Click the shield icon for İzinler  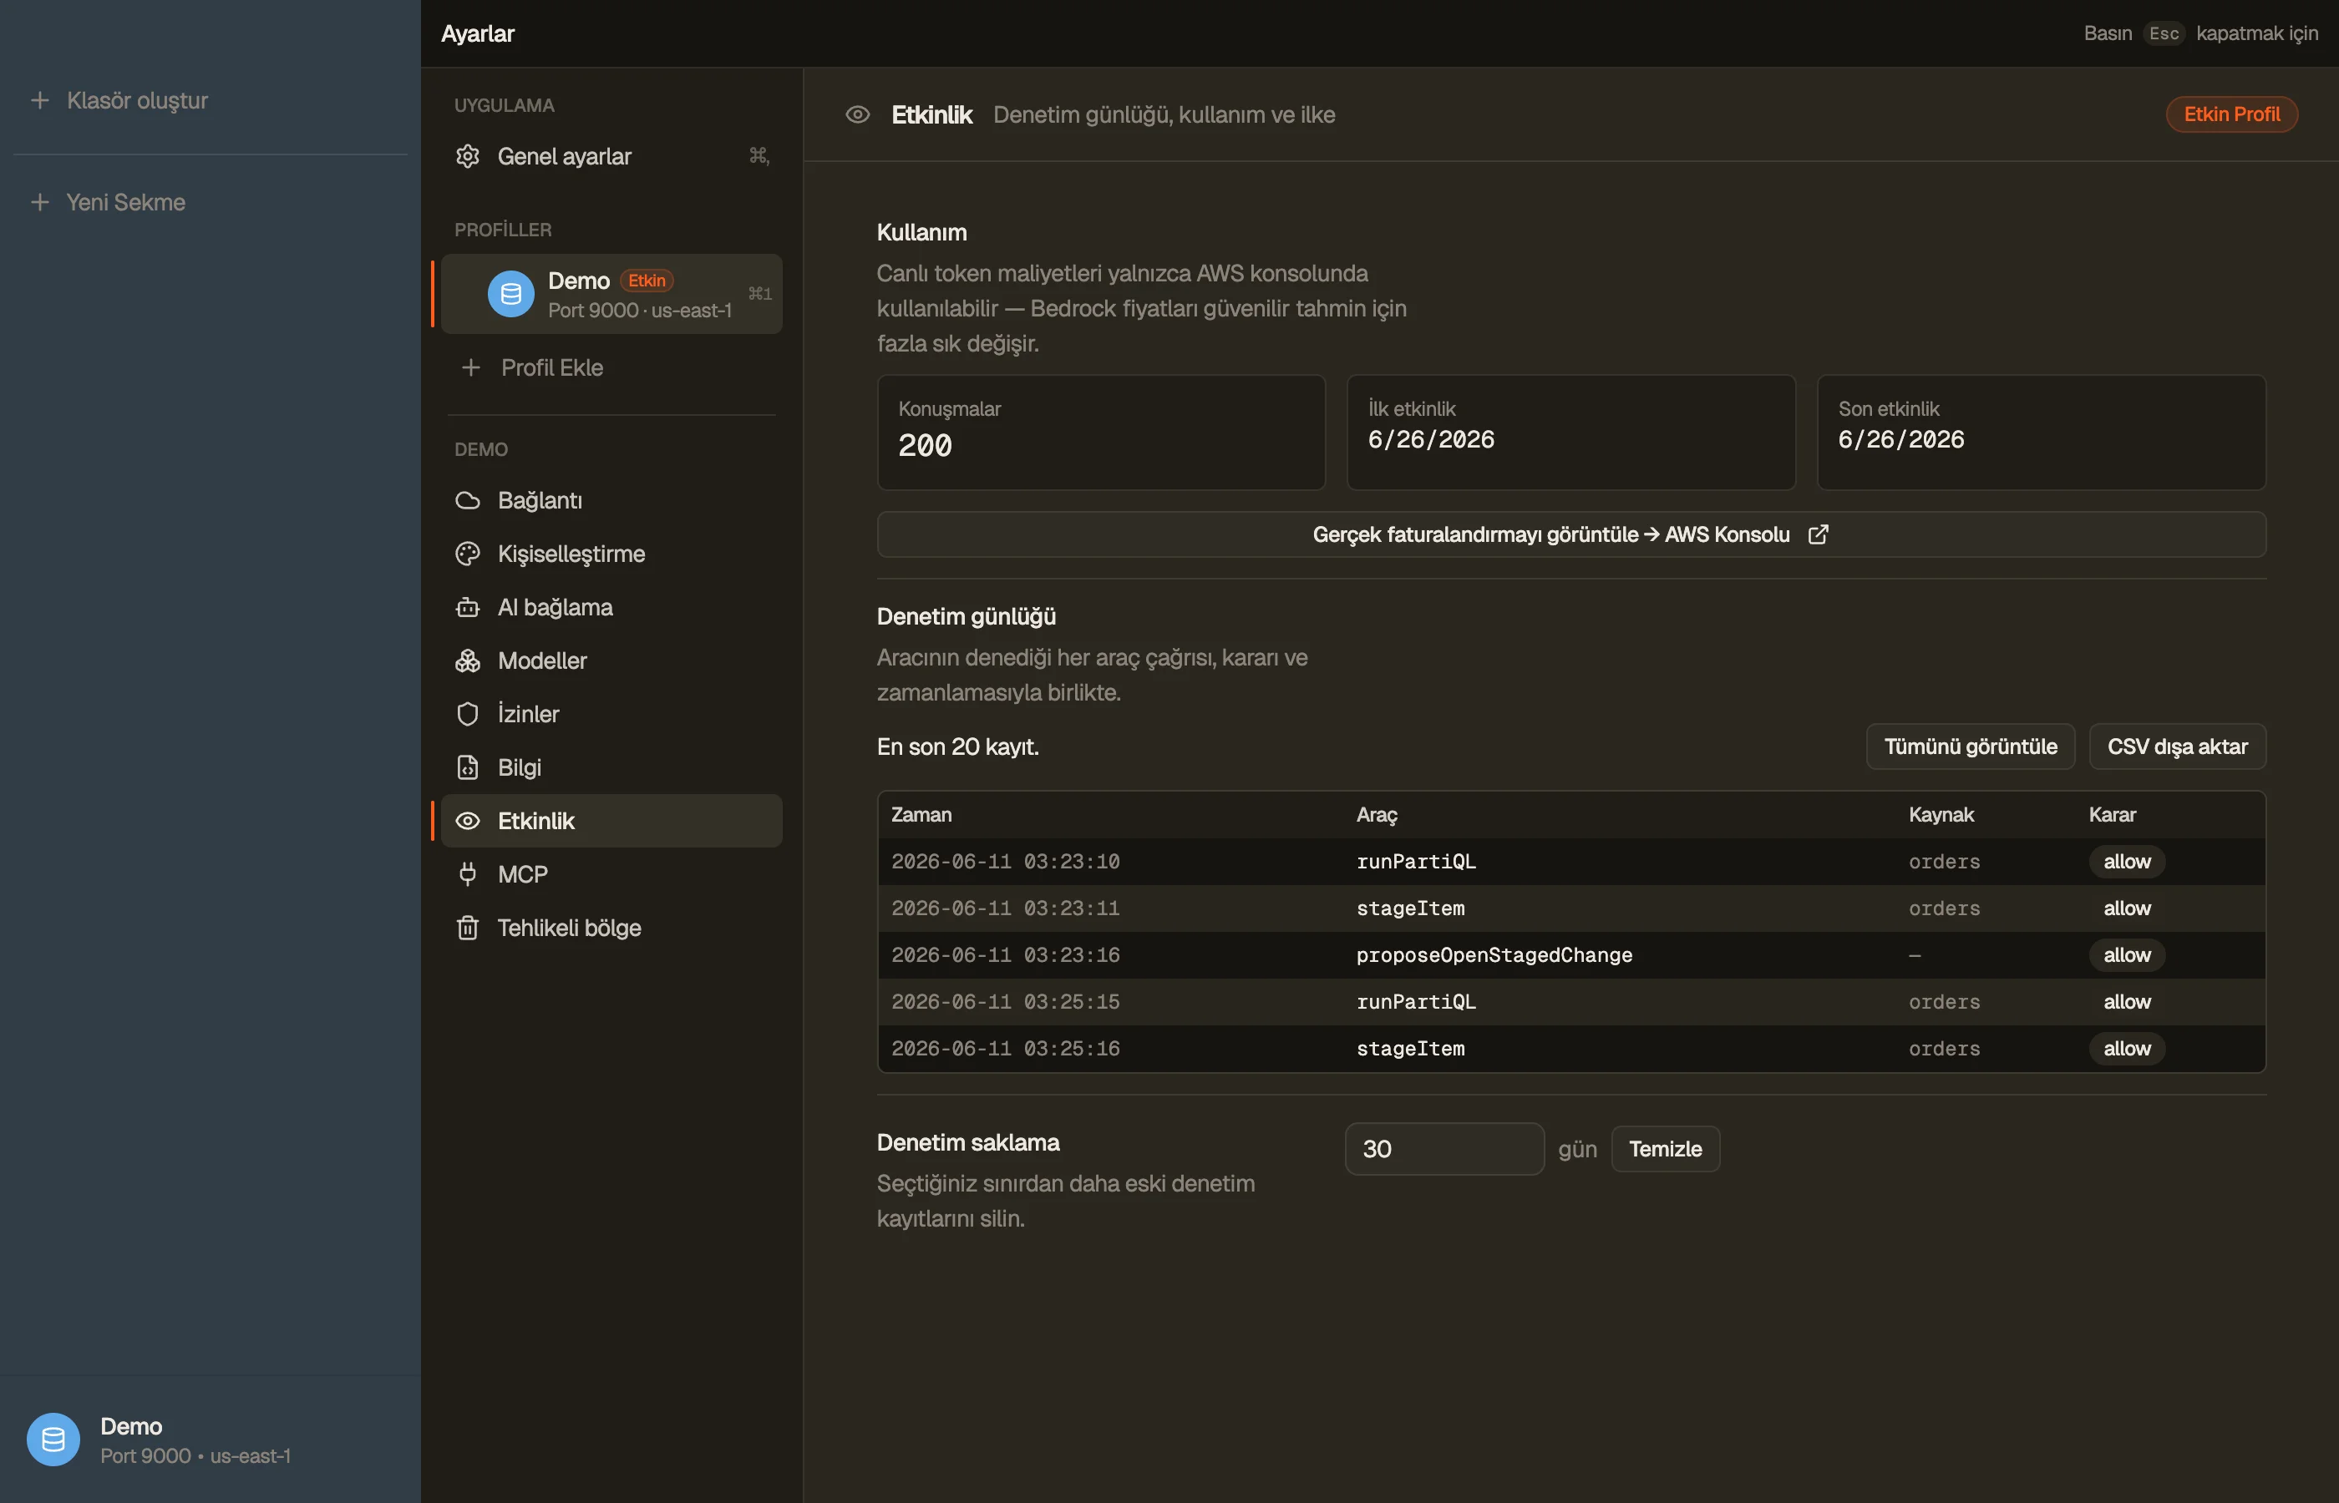coord(468,713)
